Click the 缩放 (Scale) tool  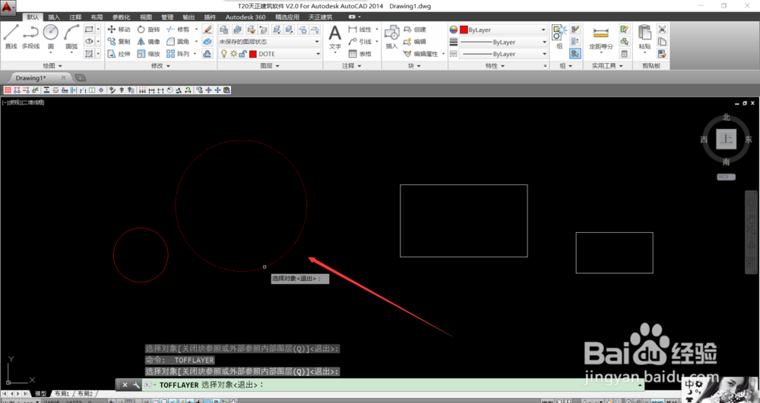pyautogui.click(x=148, y=54)
